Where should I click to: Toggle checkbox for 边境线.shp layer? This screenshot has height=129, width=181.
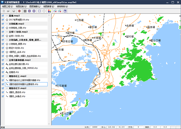click(x=3, y=72)
